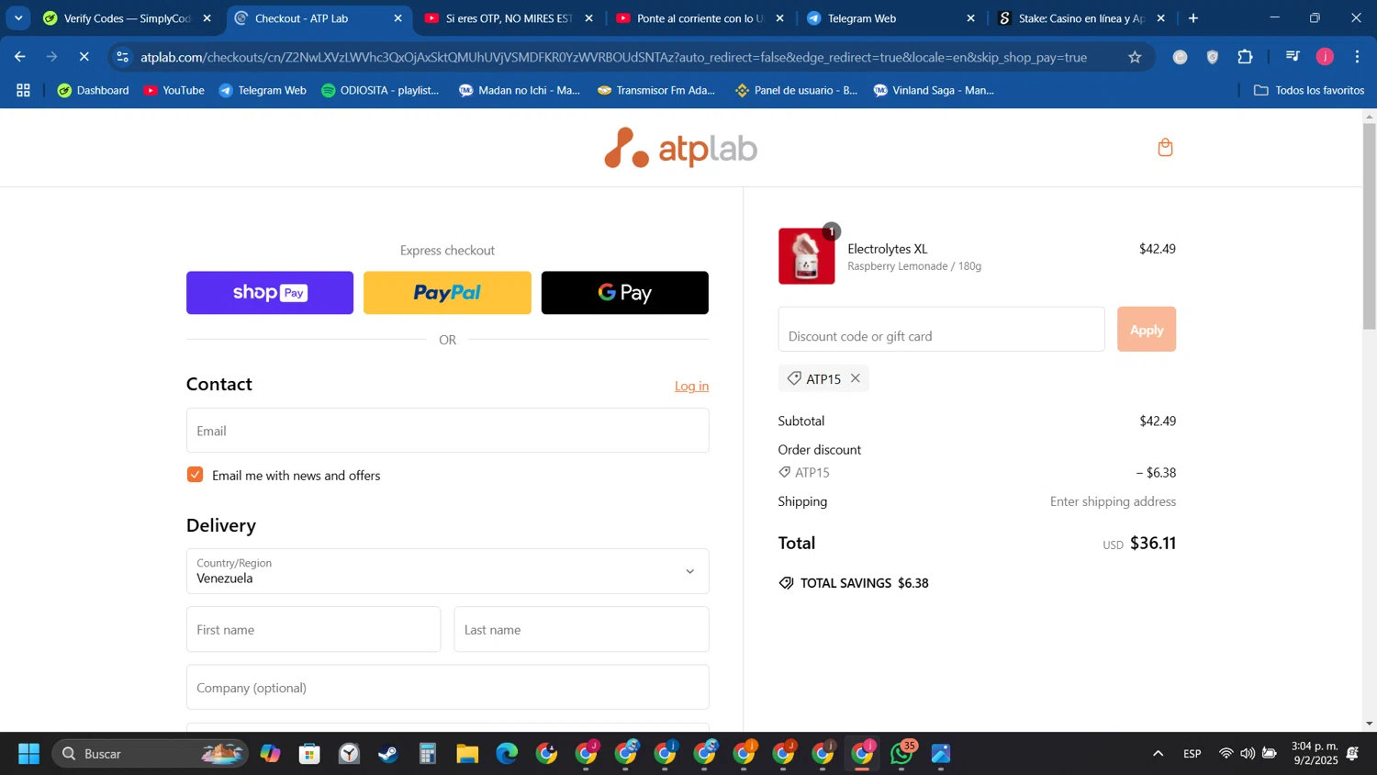Open the Panel de usuario bookmark
This screenshot has height=775, width=1377.
coord(796,90)
